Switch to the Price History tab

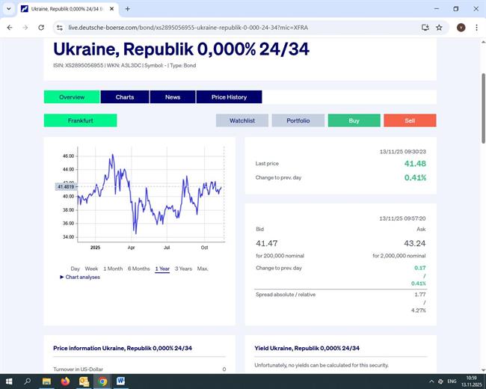coord(229,97)
